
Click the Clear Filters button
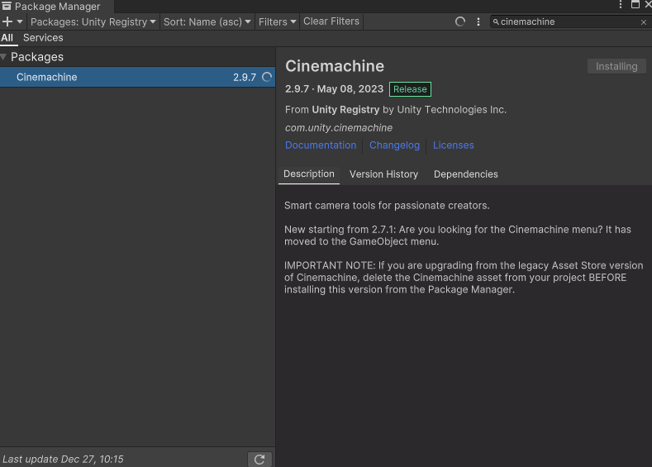[x=331, y=21]
